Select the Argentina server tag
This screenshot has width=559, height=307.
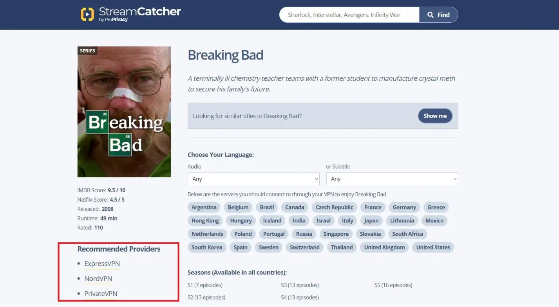(204, 207)
